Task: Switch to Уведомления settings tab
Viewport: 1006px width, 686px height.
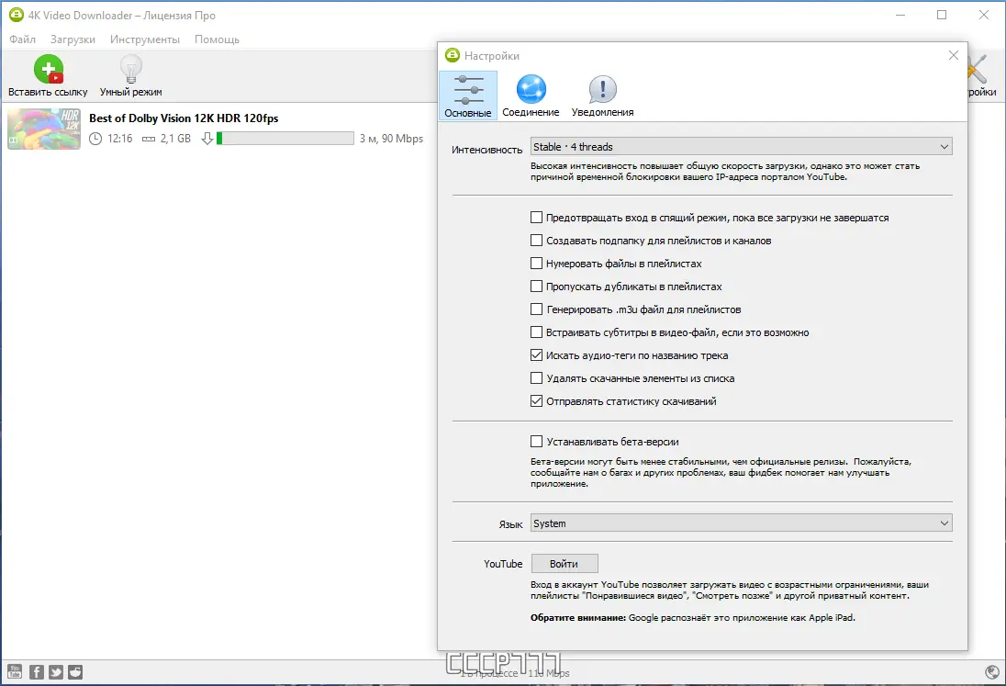Action: tap(602, 96)
